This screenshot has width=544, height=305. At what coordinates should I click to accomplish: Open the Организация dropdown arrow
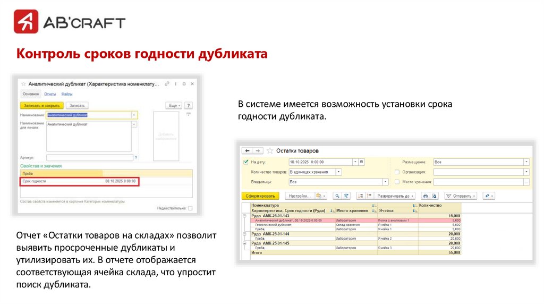tap(526, 172)
